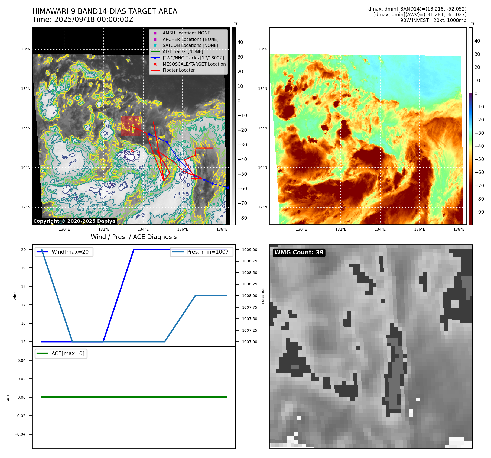
Task: Click the 'ACE[max=0]' legend box
Action: tap(61, 353)
